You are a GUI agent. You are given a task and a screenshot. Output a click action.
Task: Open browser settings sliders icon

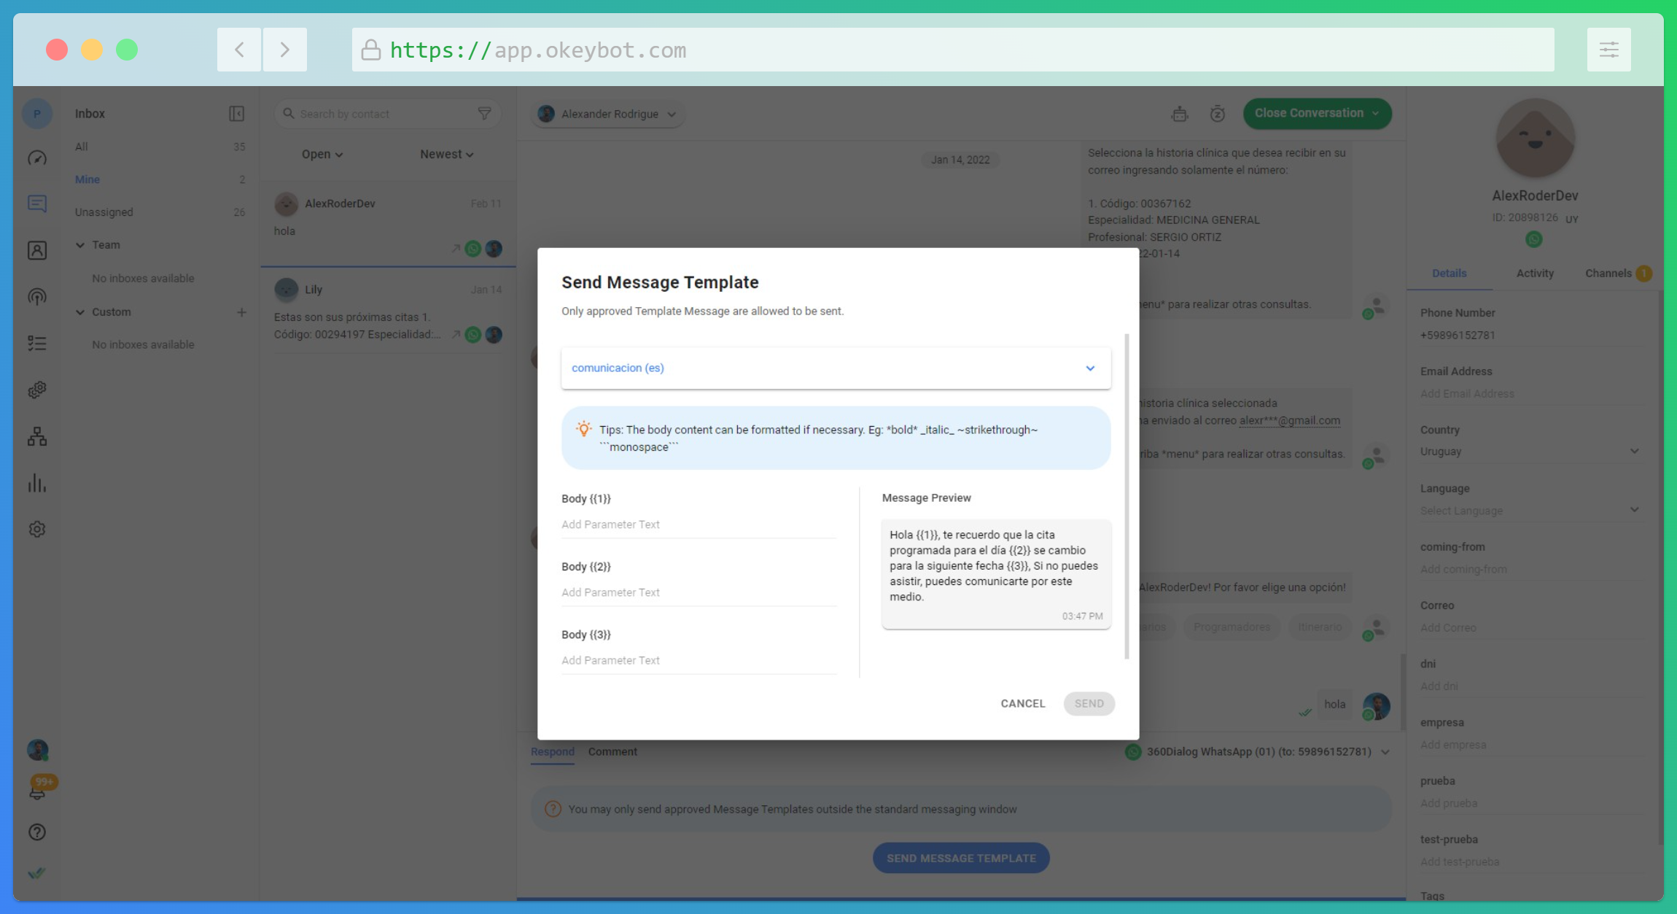click(x=1609, y=50)
